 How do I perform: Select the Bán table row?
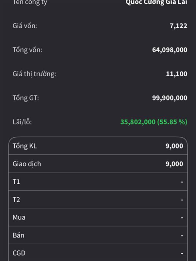coord(98,235)
